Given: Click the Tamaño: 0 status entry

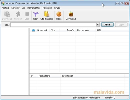Looking at the screenshot, I should pyautogui.click(x=110, y=97).
